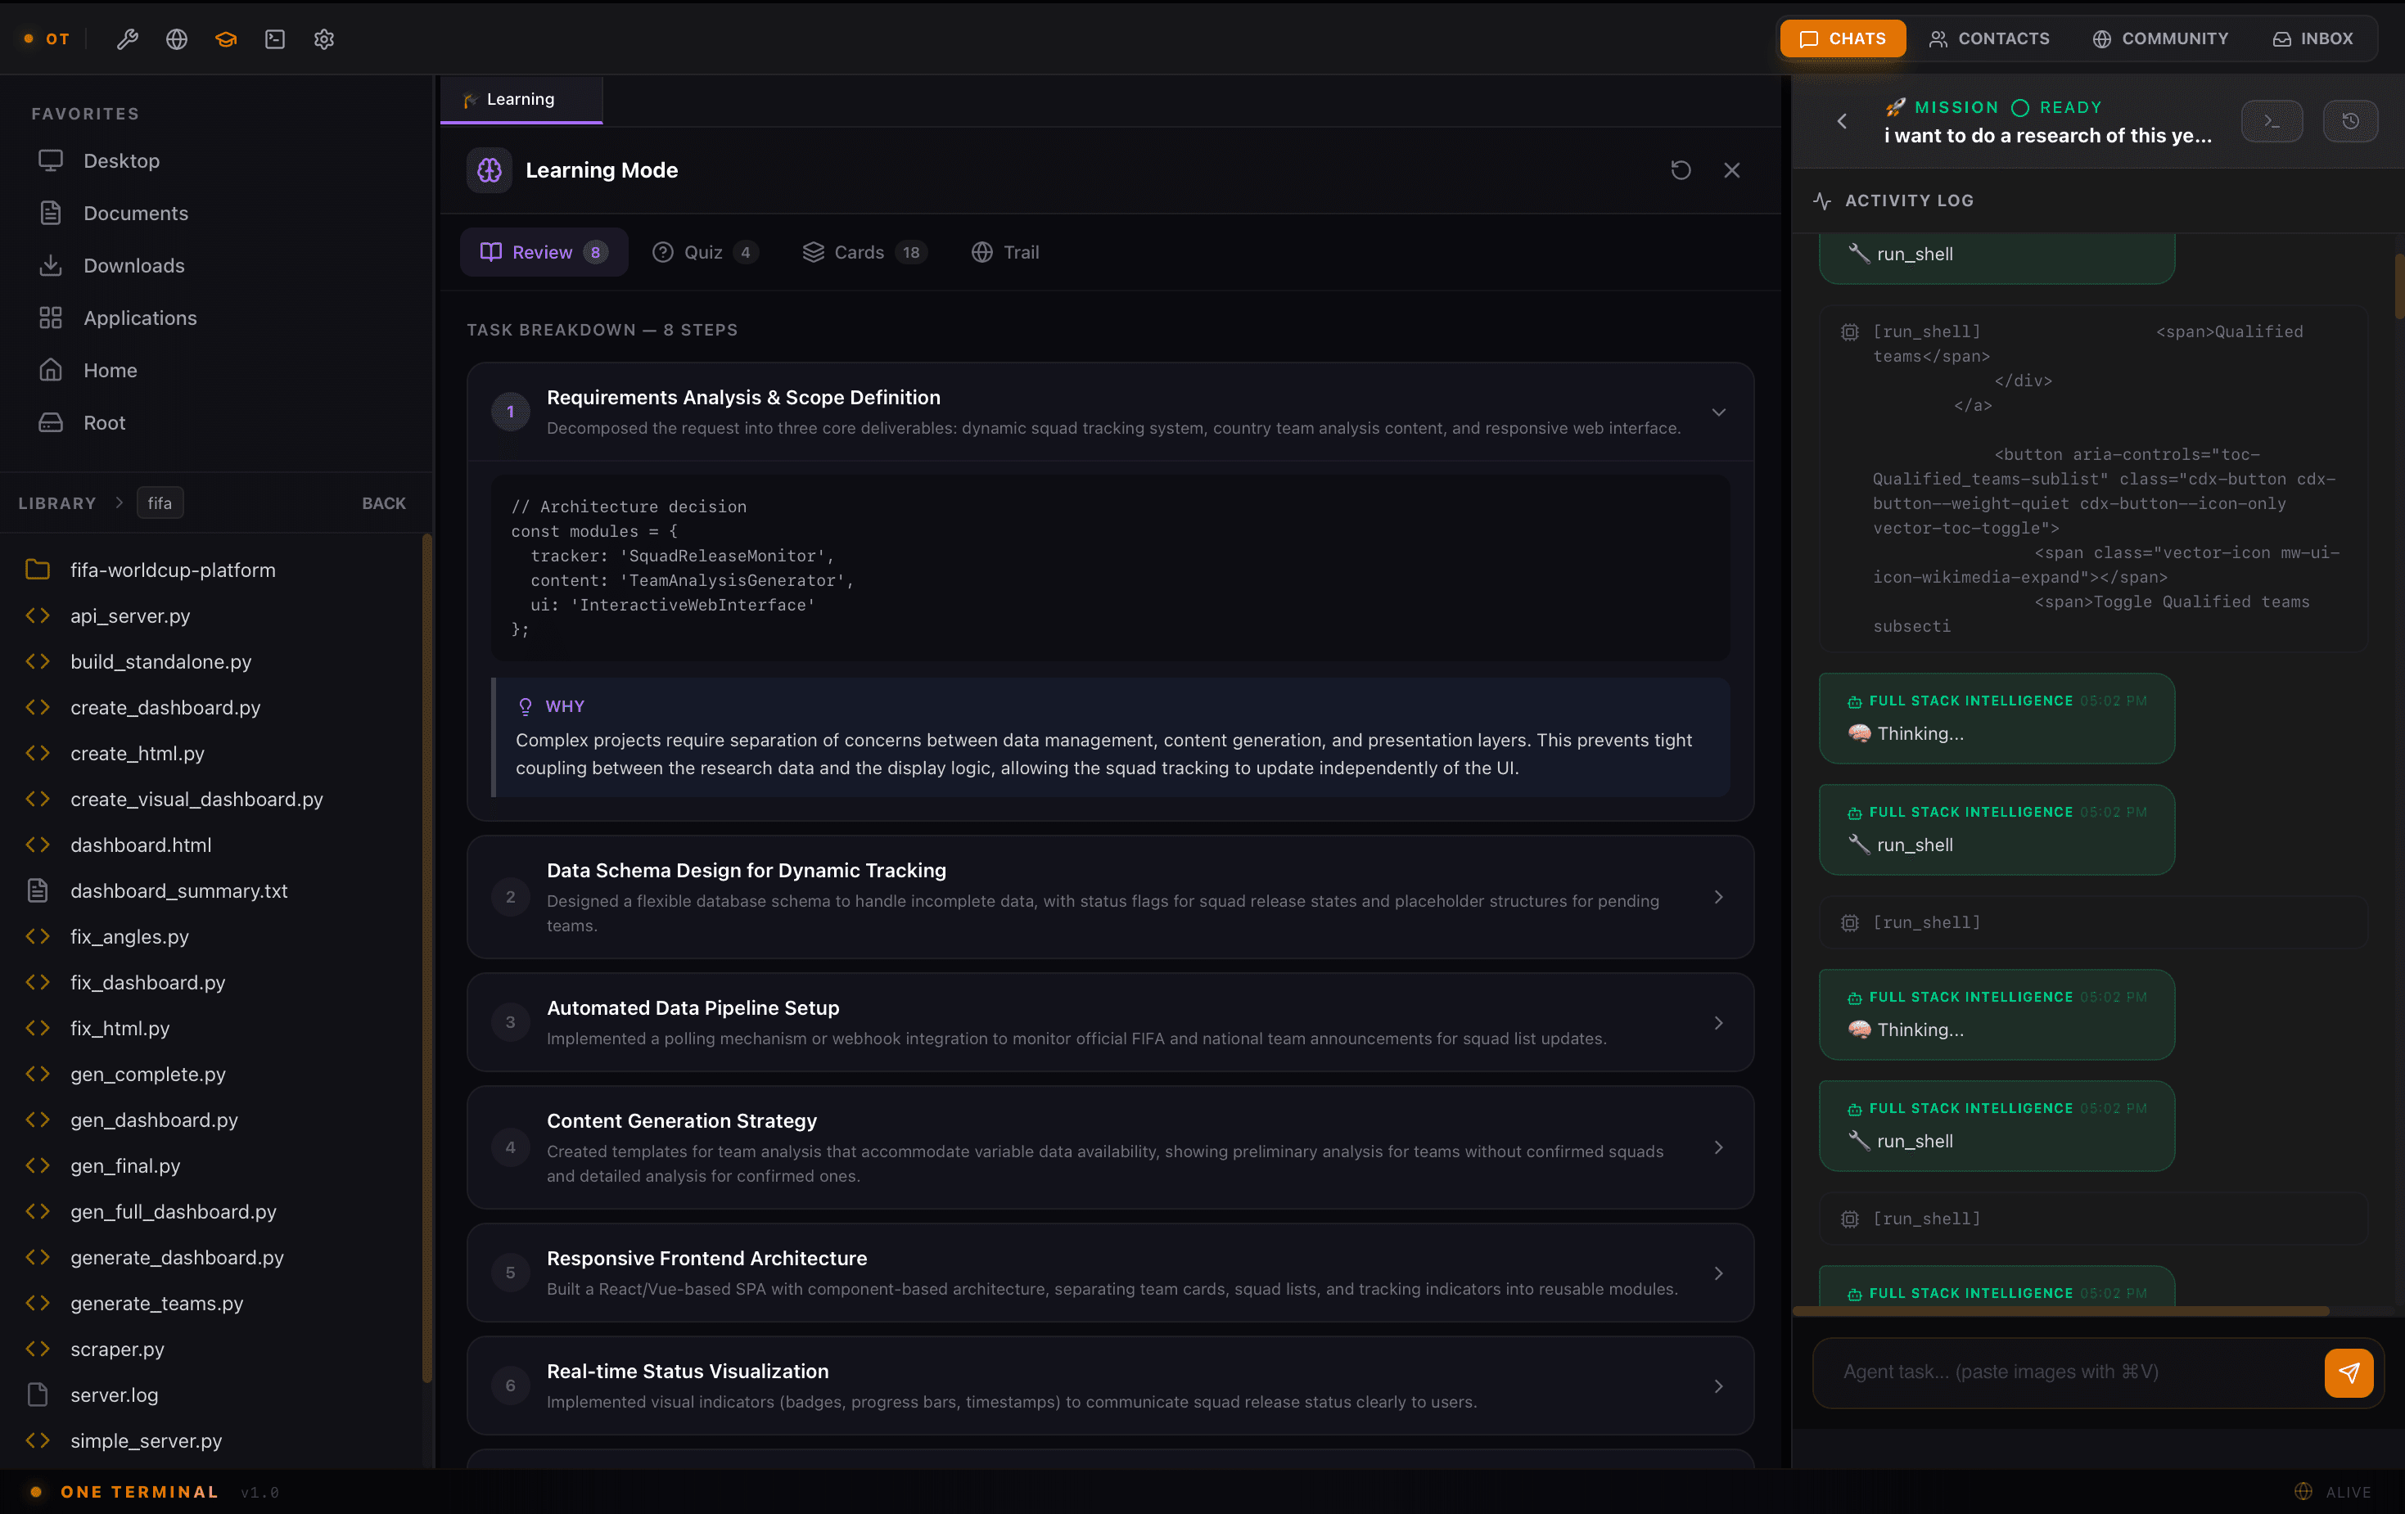Click the LIBRARY breadcrumb chevron
The image size is (2405, 1514).
tap(119, 503)
